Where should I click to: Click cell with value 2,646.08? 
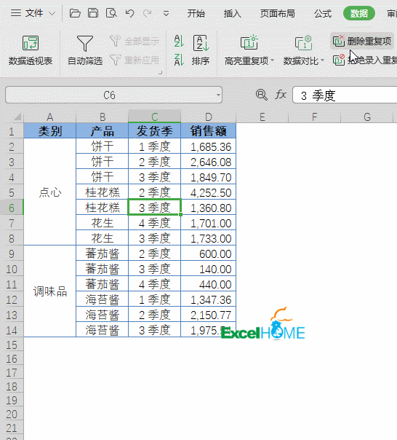(209, 162)
